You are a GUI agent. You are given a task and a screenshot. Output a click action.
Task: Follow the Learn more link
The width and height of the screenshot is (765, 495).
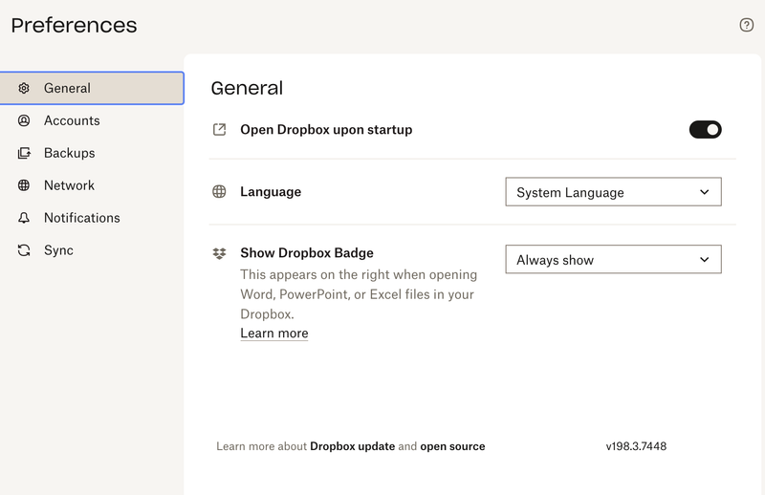274,334
